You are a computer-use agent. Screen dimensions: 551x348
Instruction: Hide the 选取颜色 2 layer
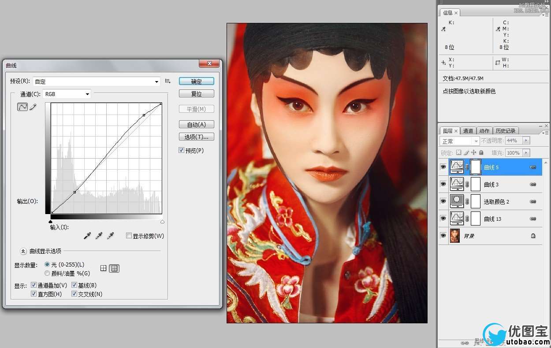[x=443, y=202]
